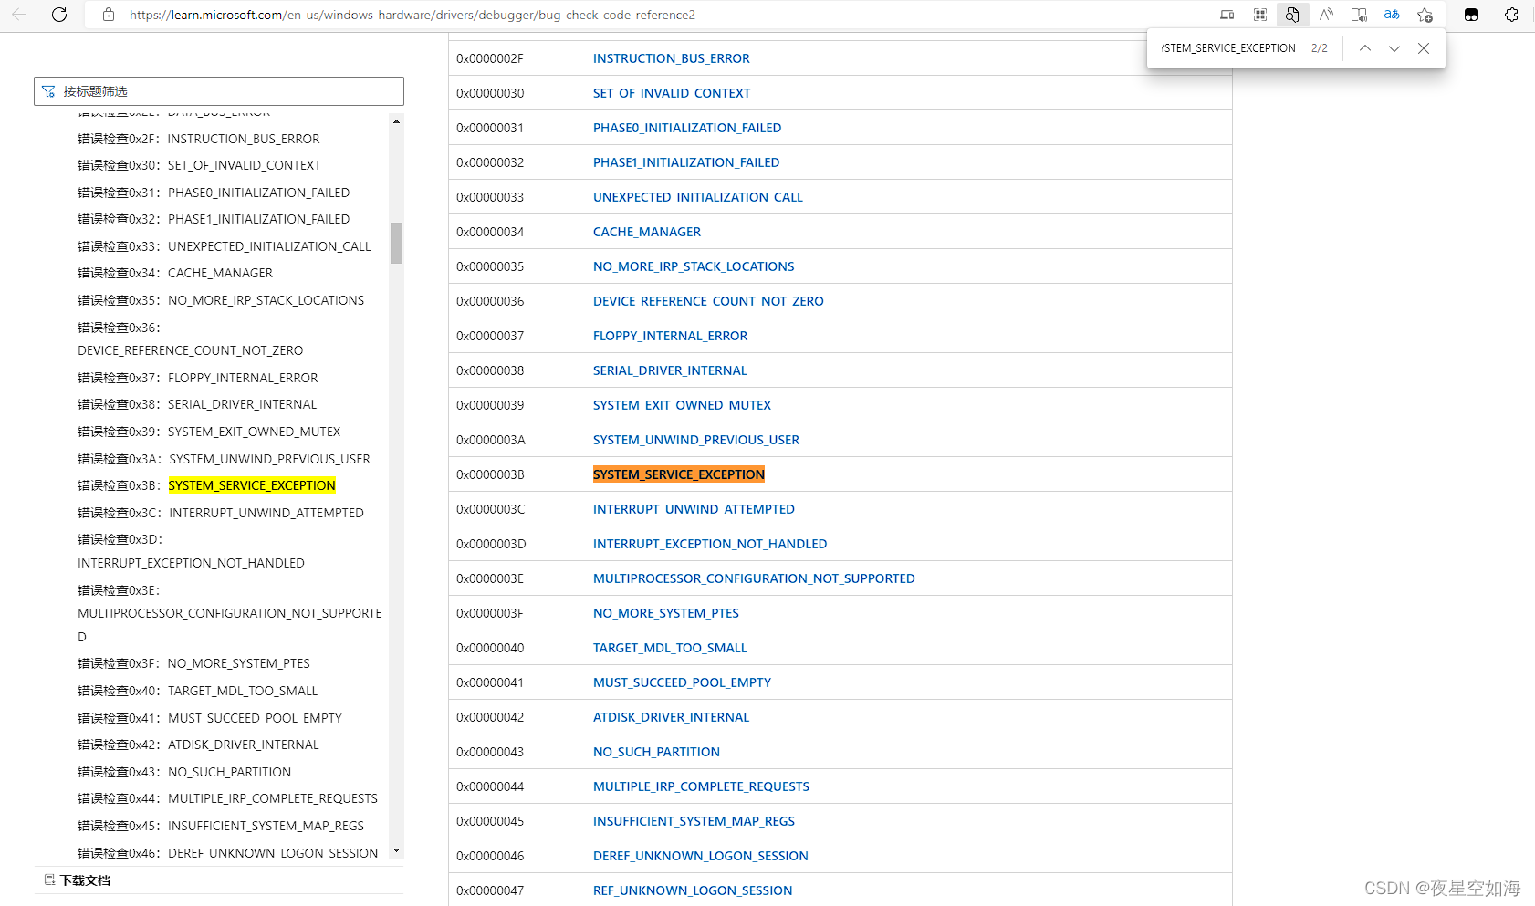This screenshot has height=906, width=1535.
Task: Open MULTIPLE_IRP_COMPLETE_REQUESTS table link
Action: coord(701,786)
